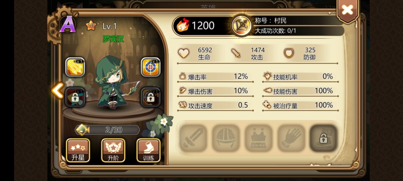Tap the 2/30 shard progress bar
403x181 pixels.
[107, 130]
